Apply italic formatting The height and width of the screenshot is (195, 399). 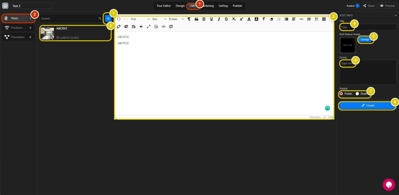coord(219,19)
